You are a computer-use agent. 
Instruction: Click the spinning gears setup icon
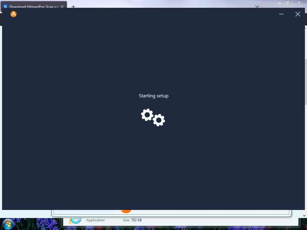click(153, 117)
